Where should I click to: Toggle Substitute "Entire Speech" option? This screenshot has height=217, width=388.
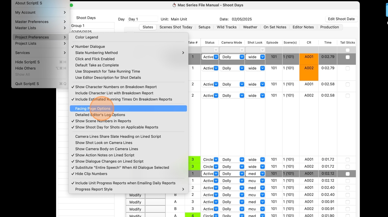pyautogui.click(x=128, y=167)
